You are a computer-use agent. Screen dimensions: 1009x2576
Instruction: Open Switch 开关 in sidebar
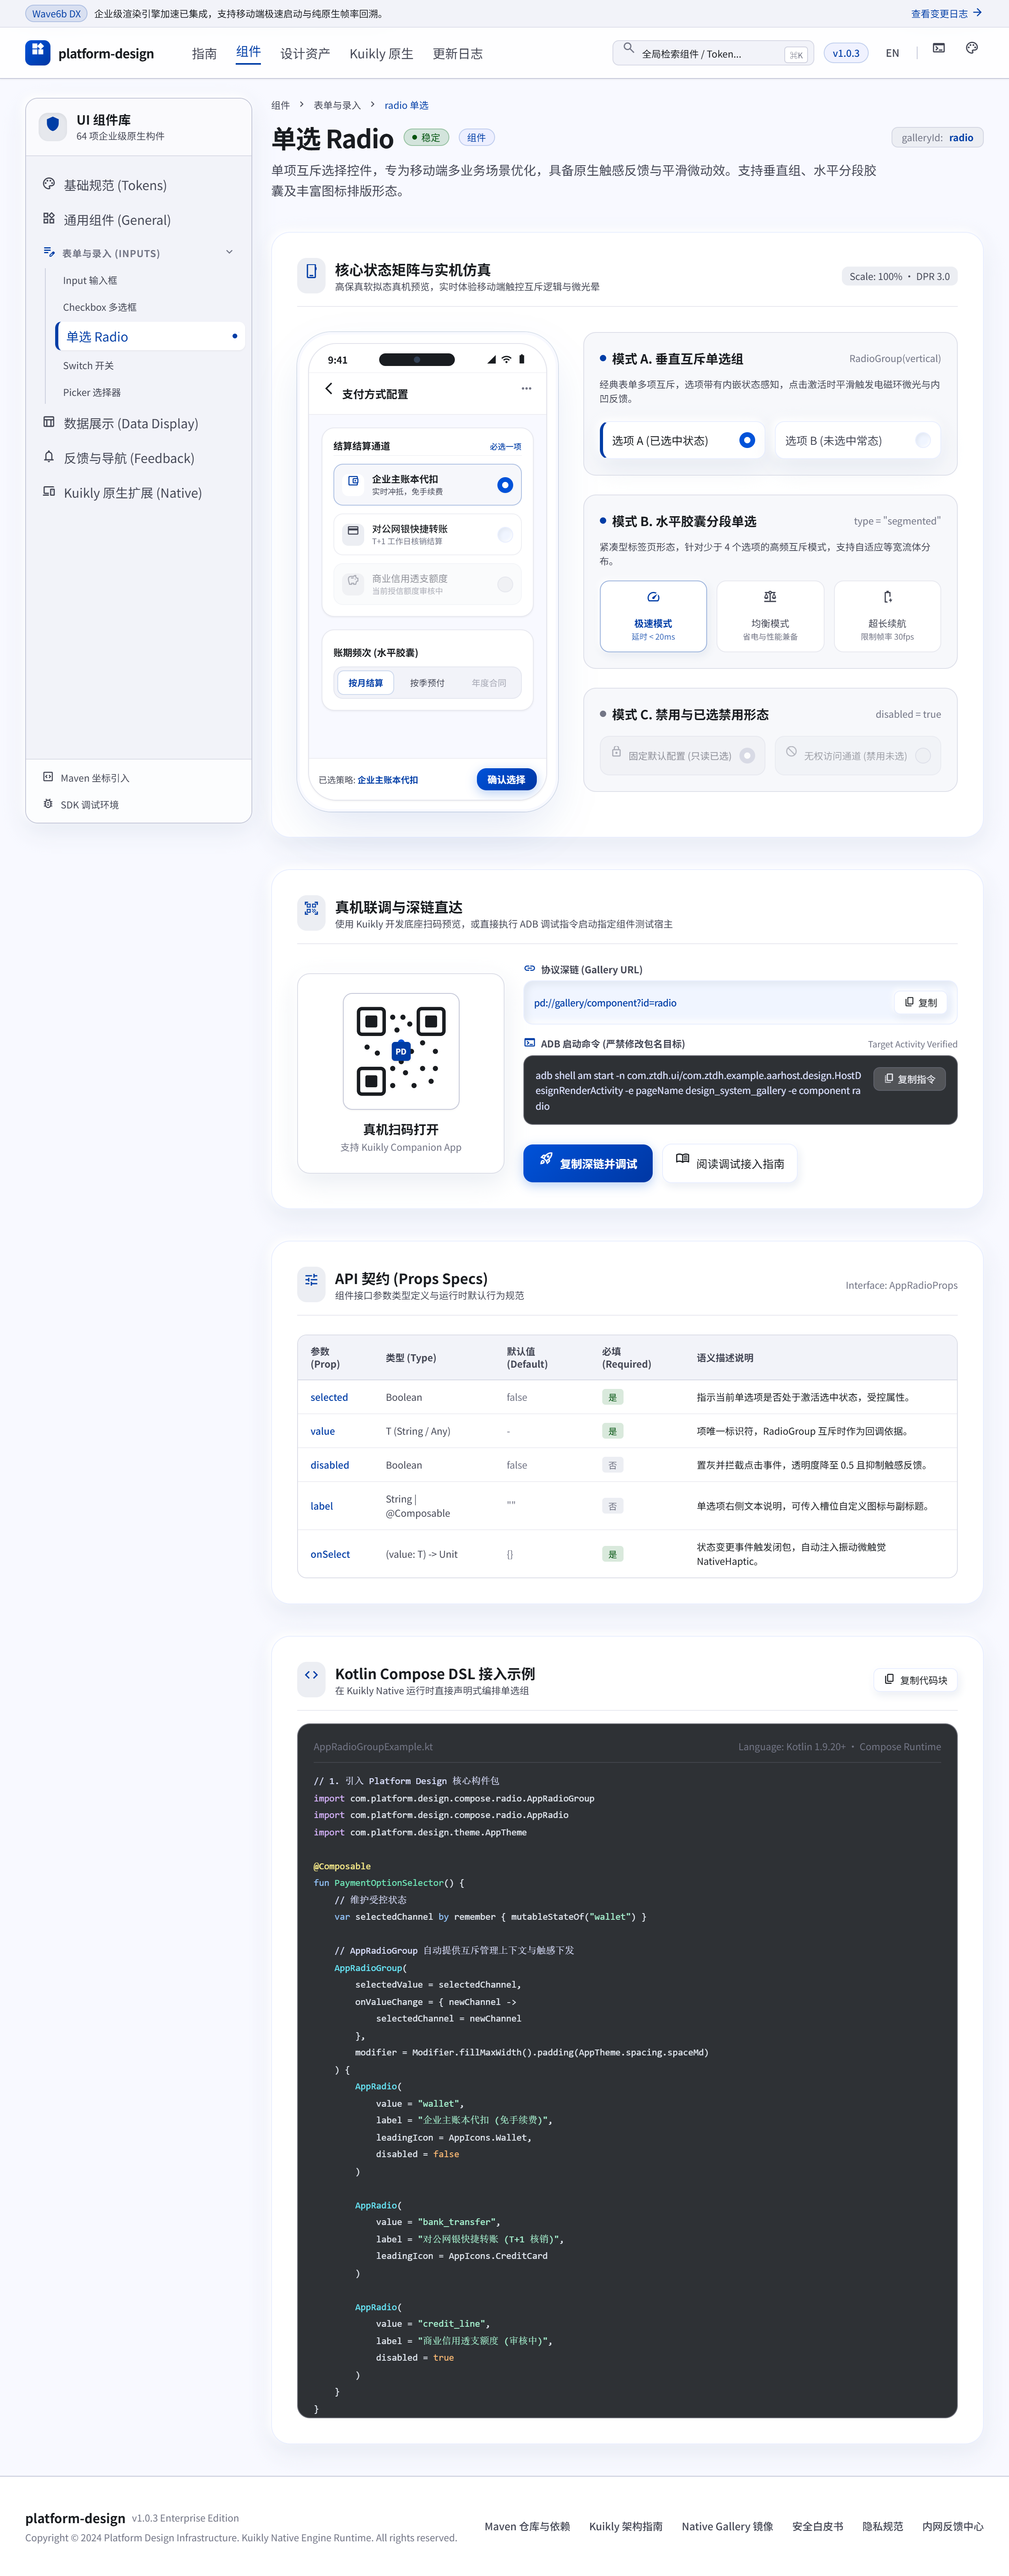tap(88, 365)
